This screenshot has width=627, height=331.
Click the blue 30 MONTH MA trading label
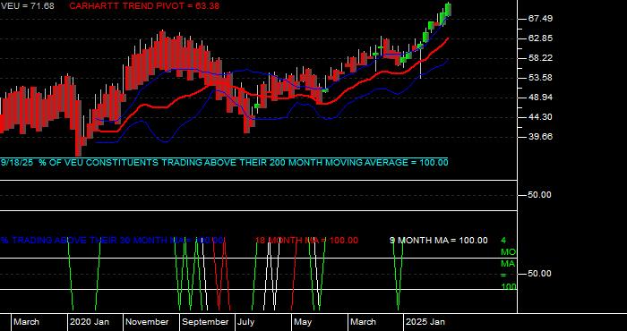tap(112, 241)
